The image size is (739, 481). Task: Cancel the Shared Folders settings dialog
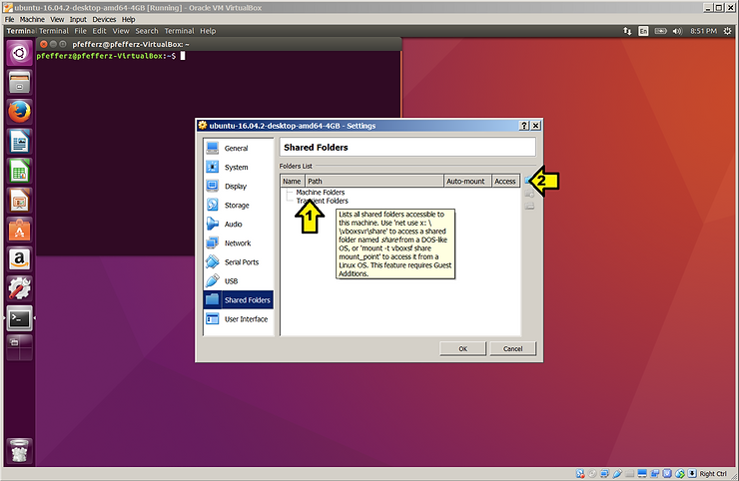coord(512,348)
